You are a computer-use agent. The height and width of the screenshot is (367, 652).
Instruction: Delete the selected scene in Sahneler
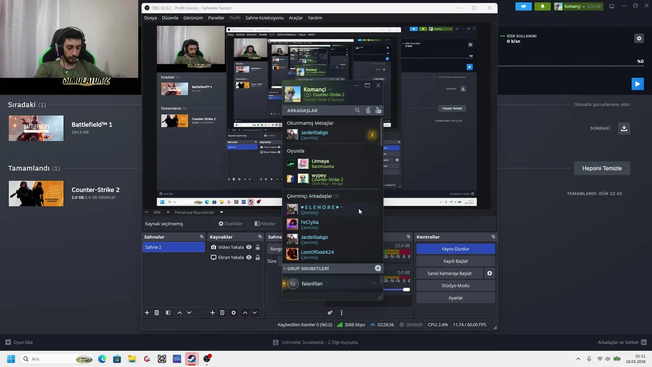tap(157, 312)
